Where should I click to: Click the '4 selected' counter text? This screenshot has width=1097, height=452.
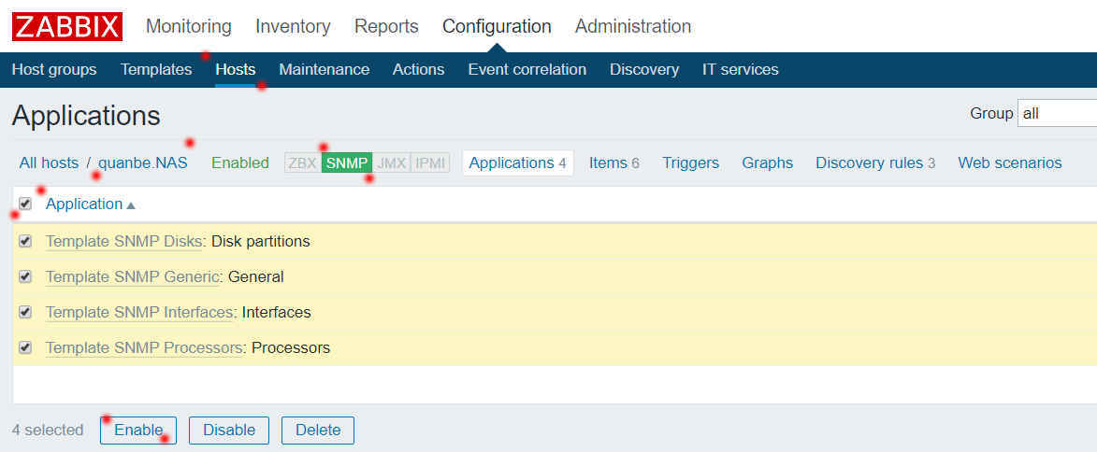(x=48, y=431)
